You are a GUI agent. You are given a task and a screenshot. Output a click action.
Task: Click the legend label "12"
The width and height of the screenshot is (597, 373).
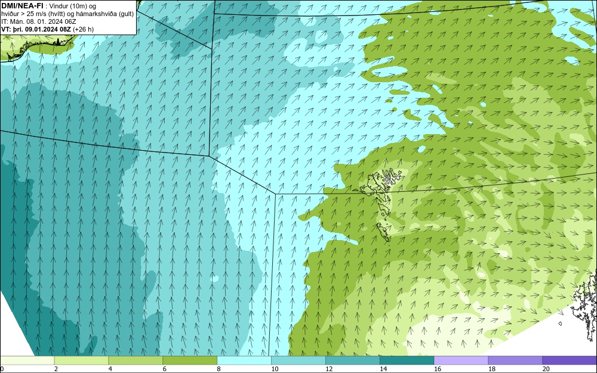click(x=329, y=369)
